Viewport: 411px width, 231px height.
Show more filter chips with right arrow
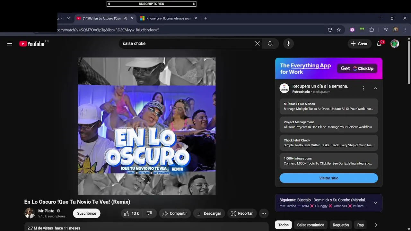(x=376, y=225)
